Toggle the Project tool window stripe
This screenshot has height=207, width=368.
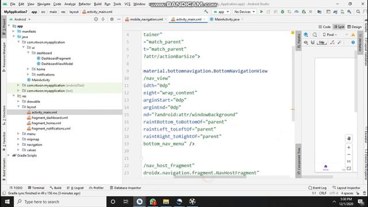tap(4, 26)
